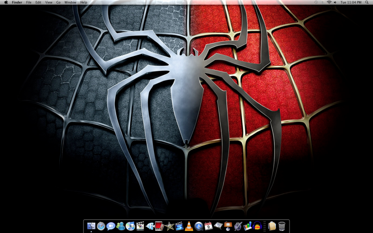Click the clock showing Tue 11:04 PM
Viewport: 373px width, 233px height.
click(351, 2)
